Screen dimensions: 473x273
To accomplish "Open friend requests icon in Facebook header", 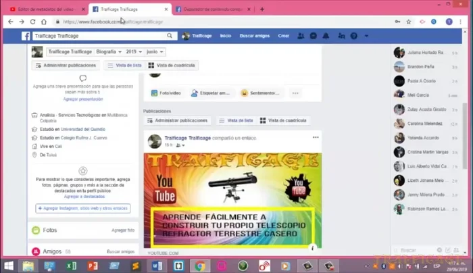I will (301, 36).
